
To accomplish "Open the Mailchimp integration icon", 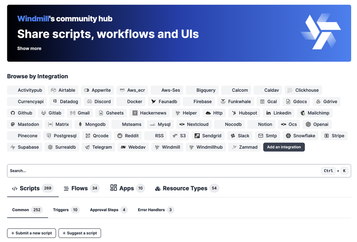I will coord(303,113).
